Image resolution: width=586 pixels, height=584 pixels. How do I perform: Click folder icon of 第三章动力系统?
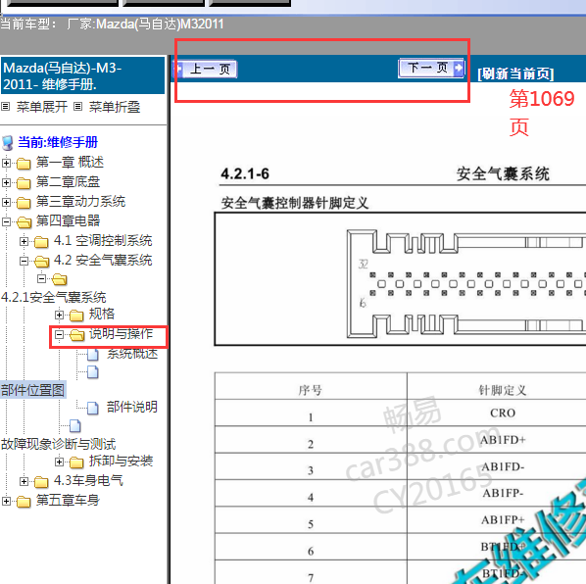click(x=24, y=203)
